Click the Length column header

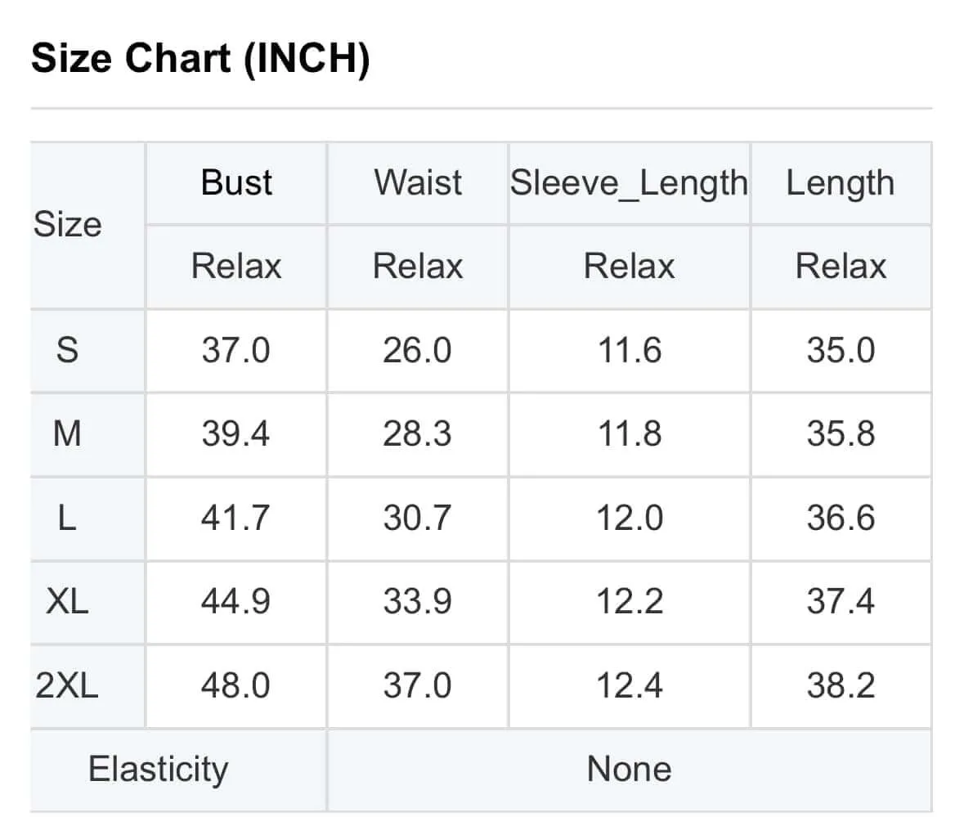(841, 184)
